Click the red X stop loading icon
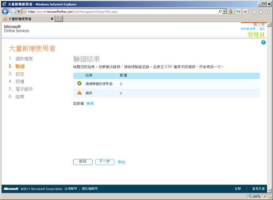The height and width of the screenshot is (200, 273). (x=245, y=11)
